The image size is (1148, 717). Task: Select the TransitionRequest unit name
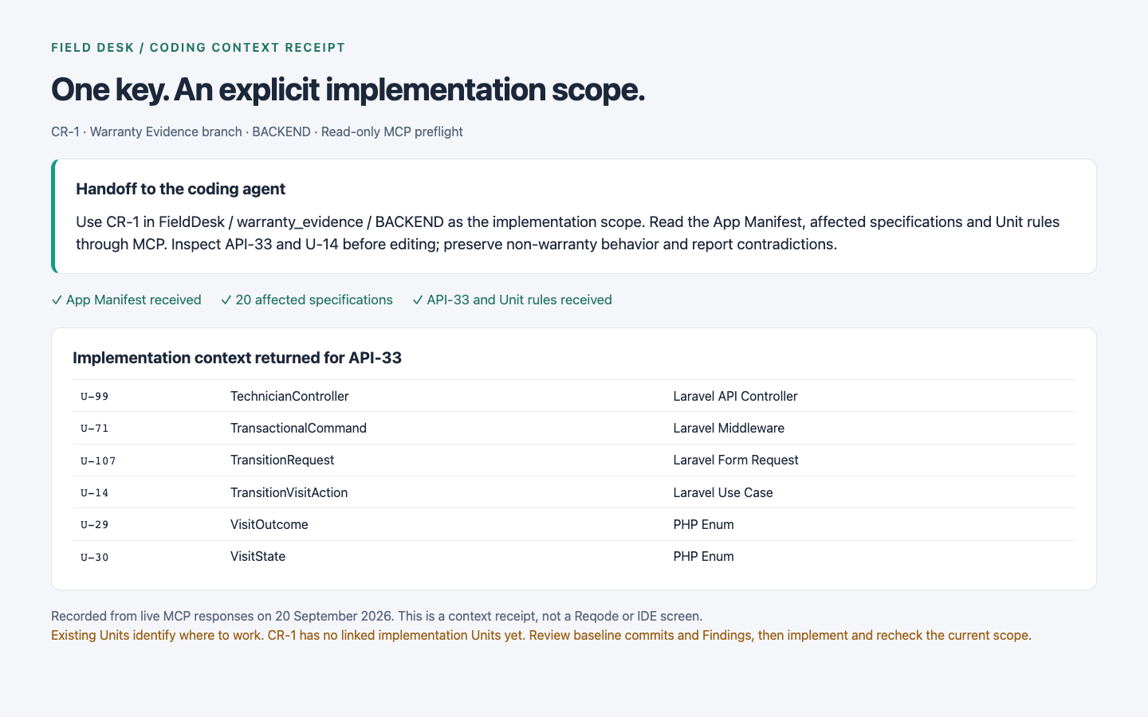282,460
